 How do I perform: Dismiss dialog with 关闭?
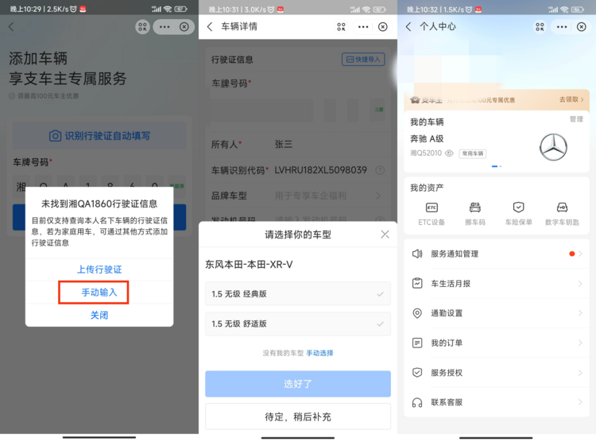click(x=99, y=315)
